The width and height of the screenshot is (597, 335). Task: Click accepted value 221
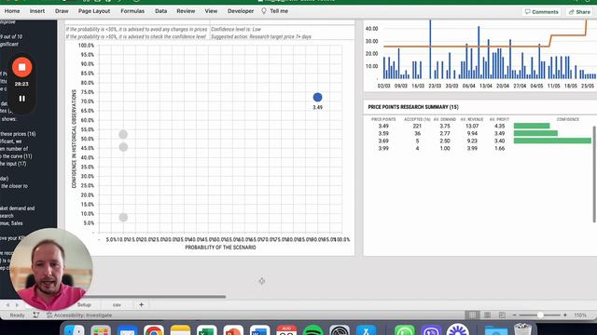coord(417,127)
